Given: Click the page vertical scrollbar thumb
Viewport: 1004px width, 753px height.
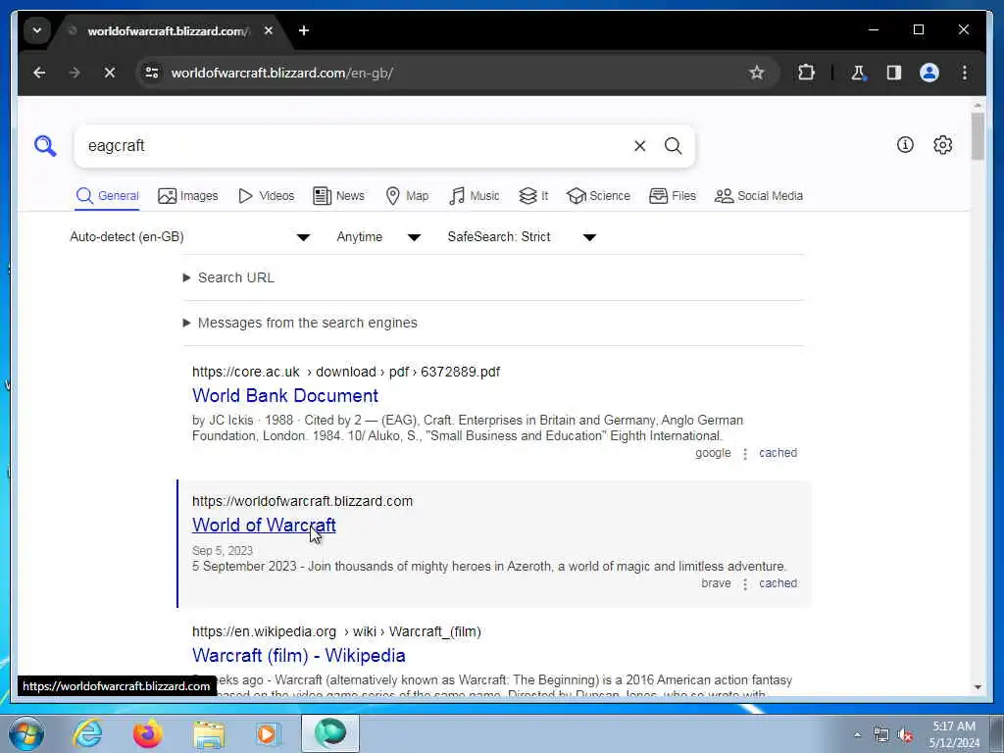Looking at the screenshot, I should click(x=978, y=135).
